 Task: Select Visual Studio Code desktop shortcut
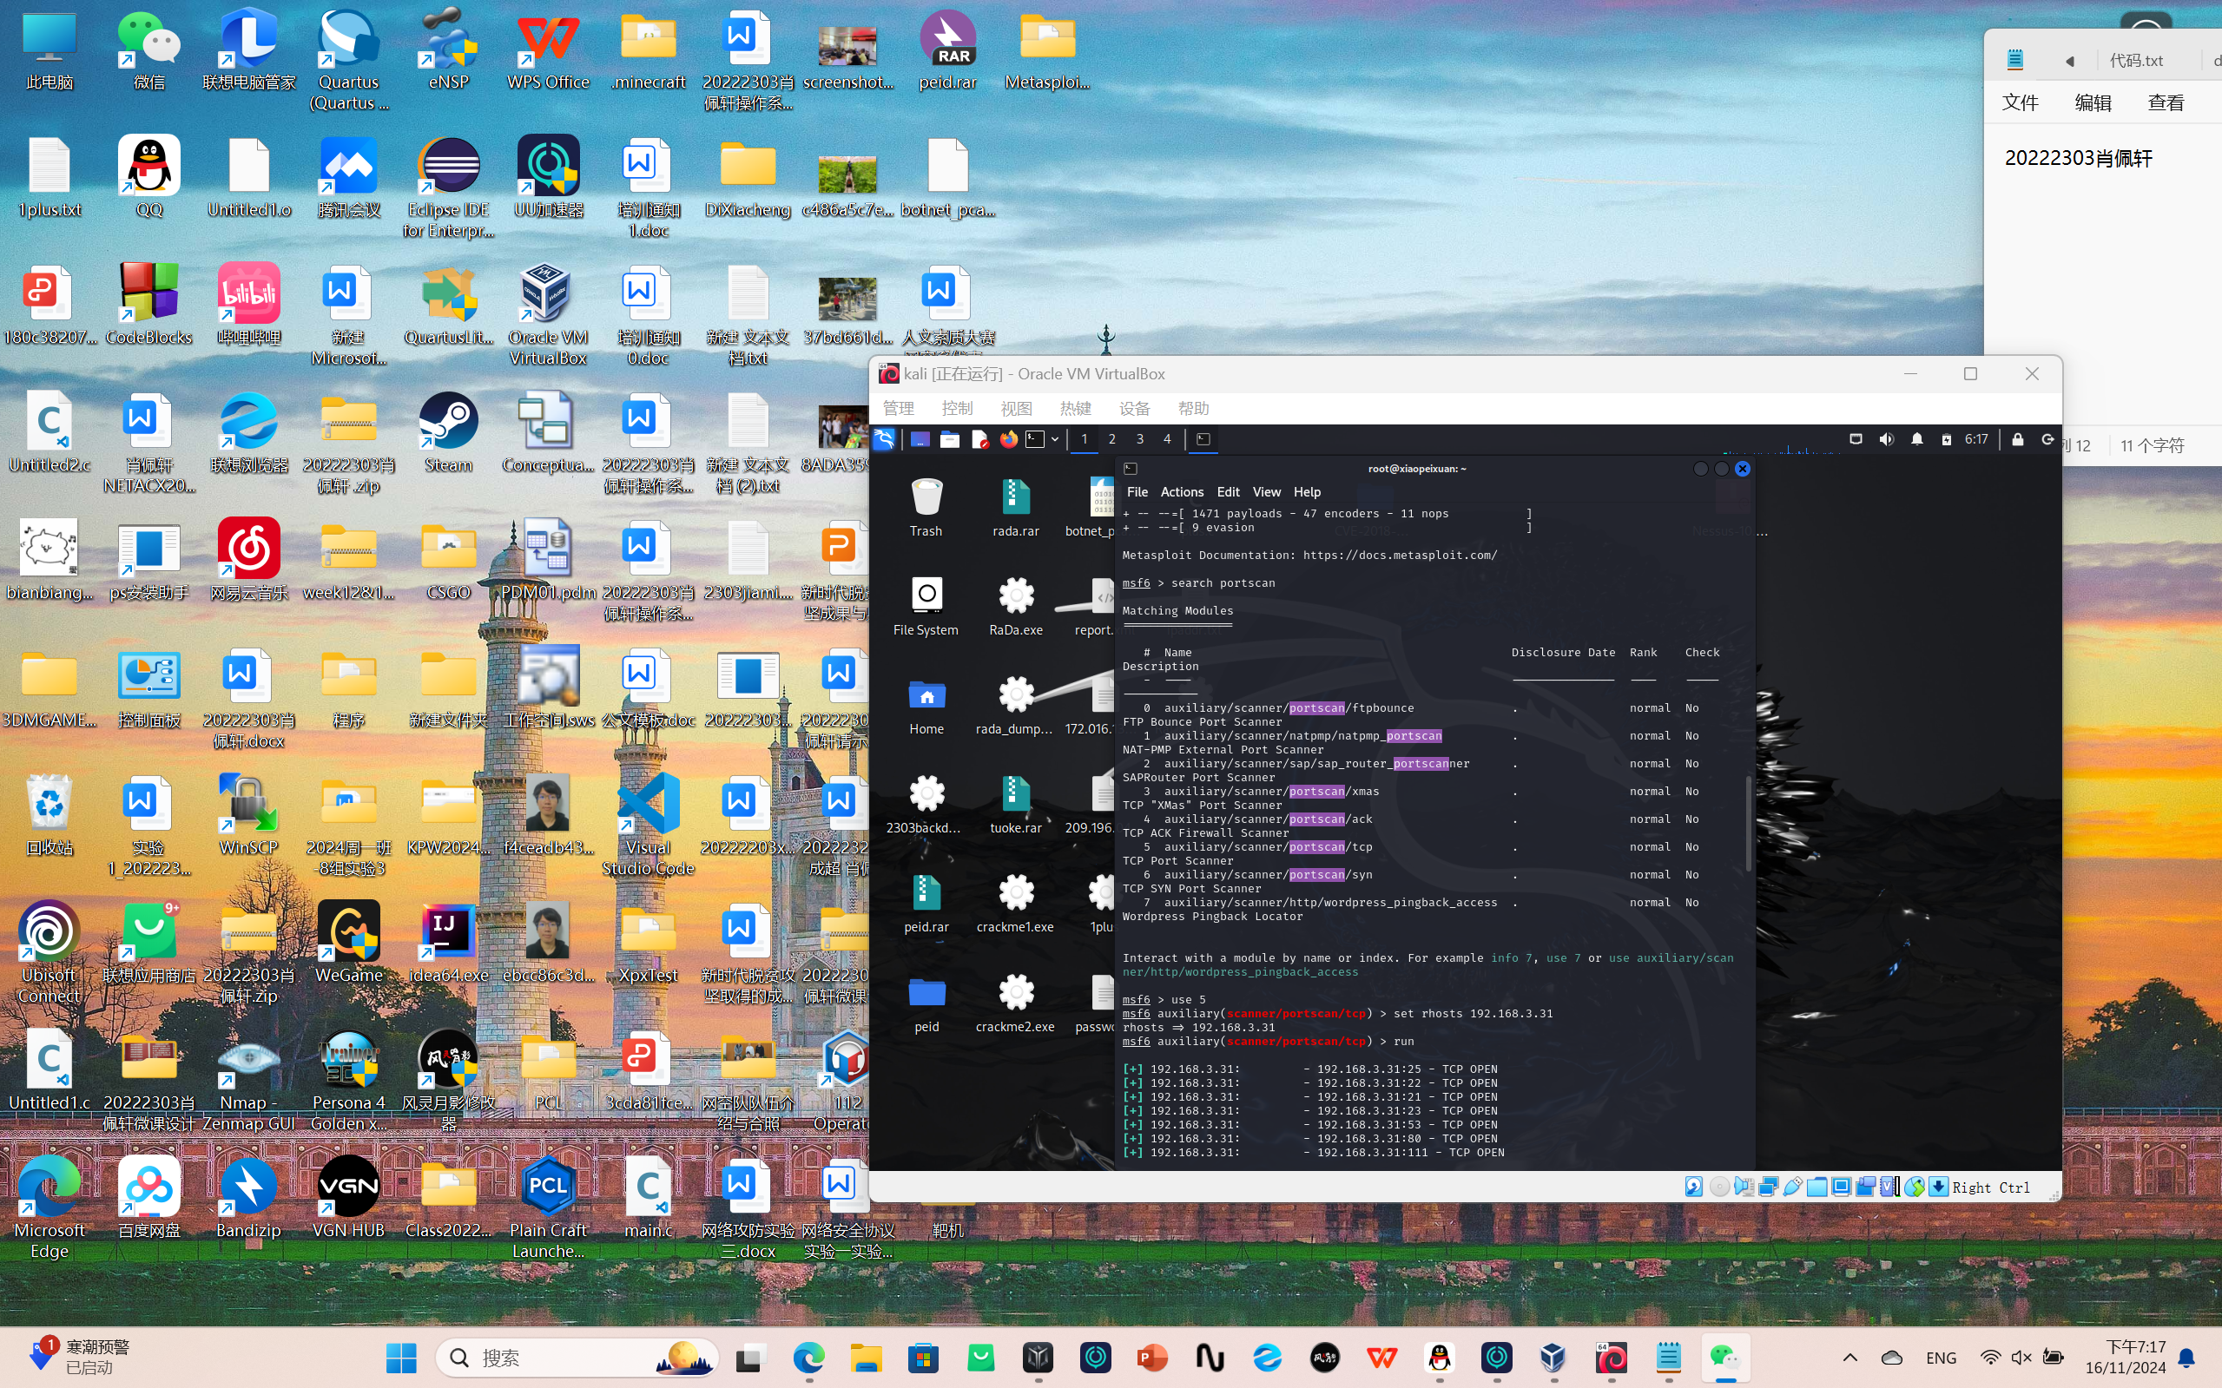[649, 826]
